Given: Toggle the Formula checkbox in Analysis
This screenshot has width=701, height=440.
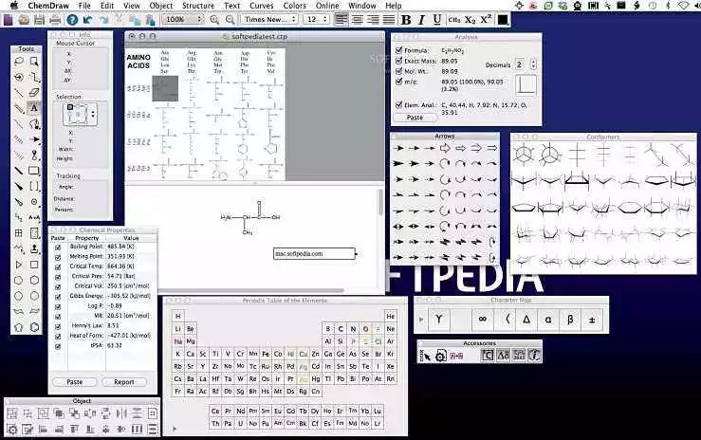Looking at the screenshot, I should click(398, 50).
